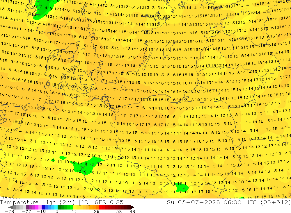Click the 'Su 05-07-2026' date text
The width and height of the screenshot is (291, 213).
tap(193, 202)
